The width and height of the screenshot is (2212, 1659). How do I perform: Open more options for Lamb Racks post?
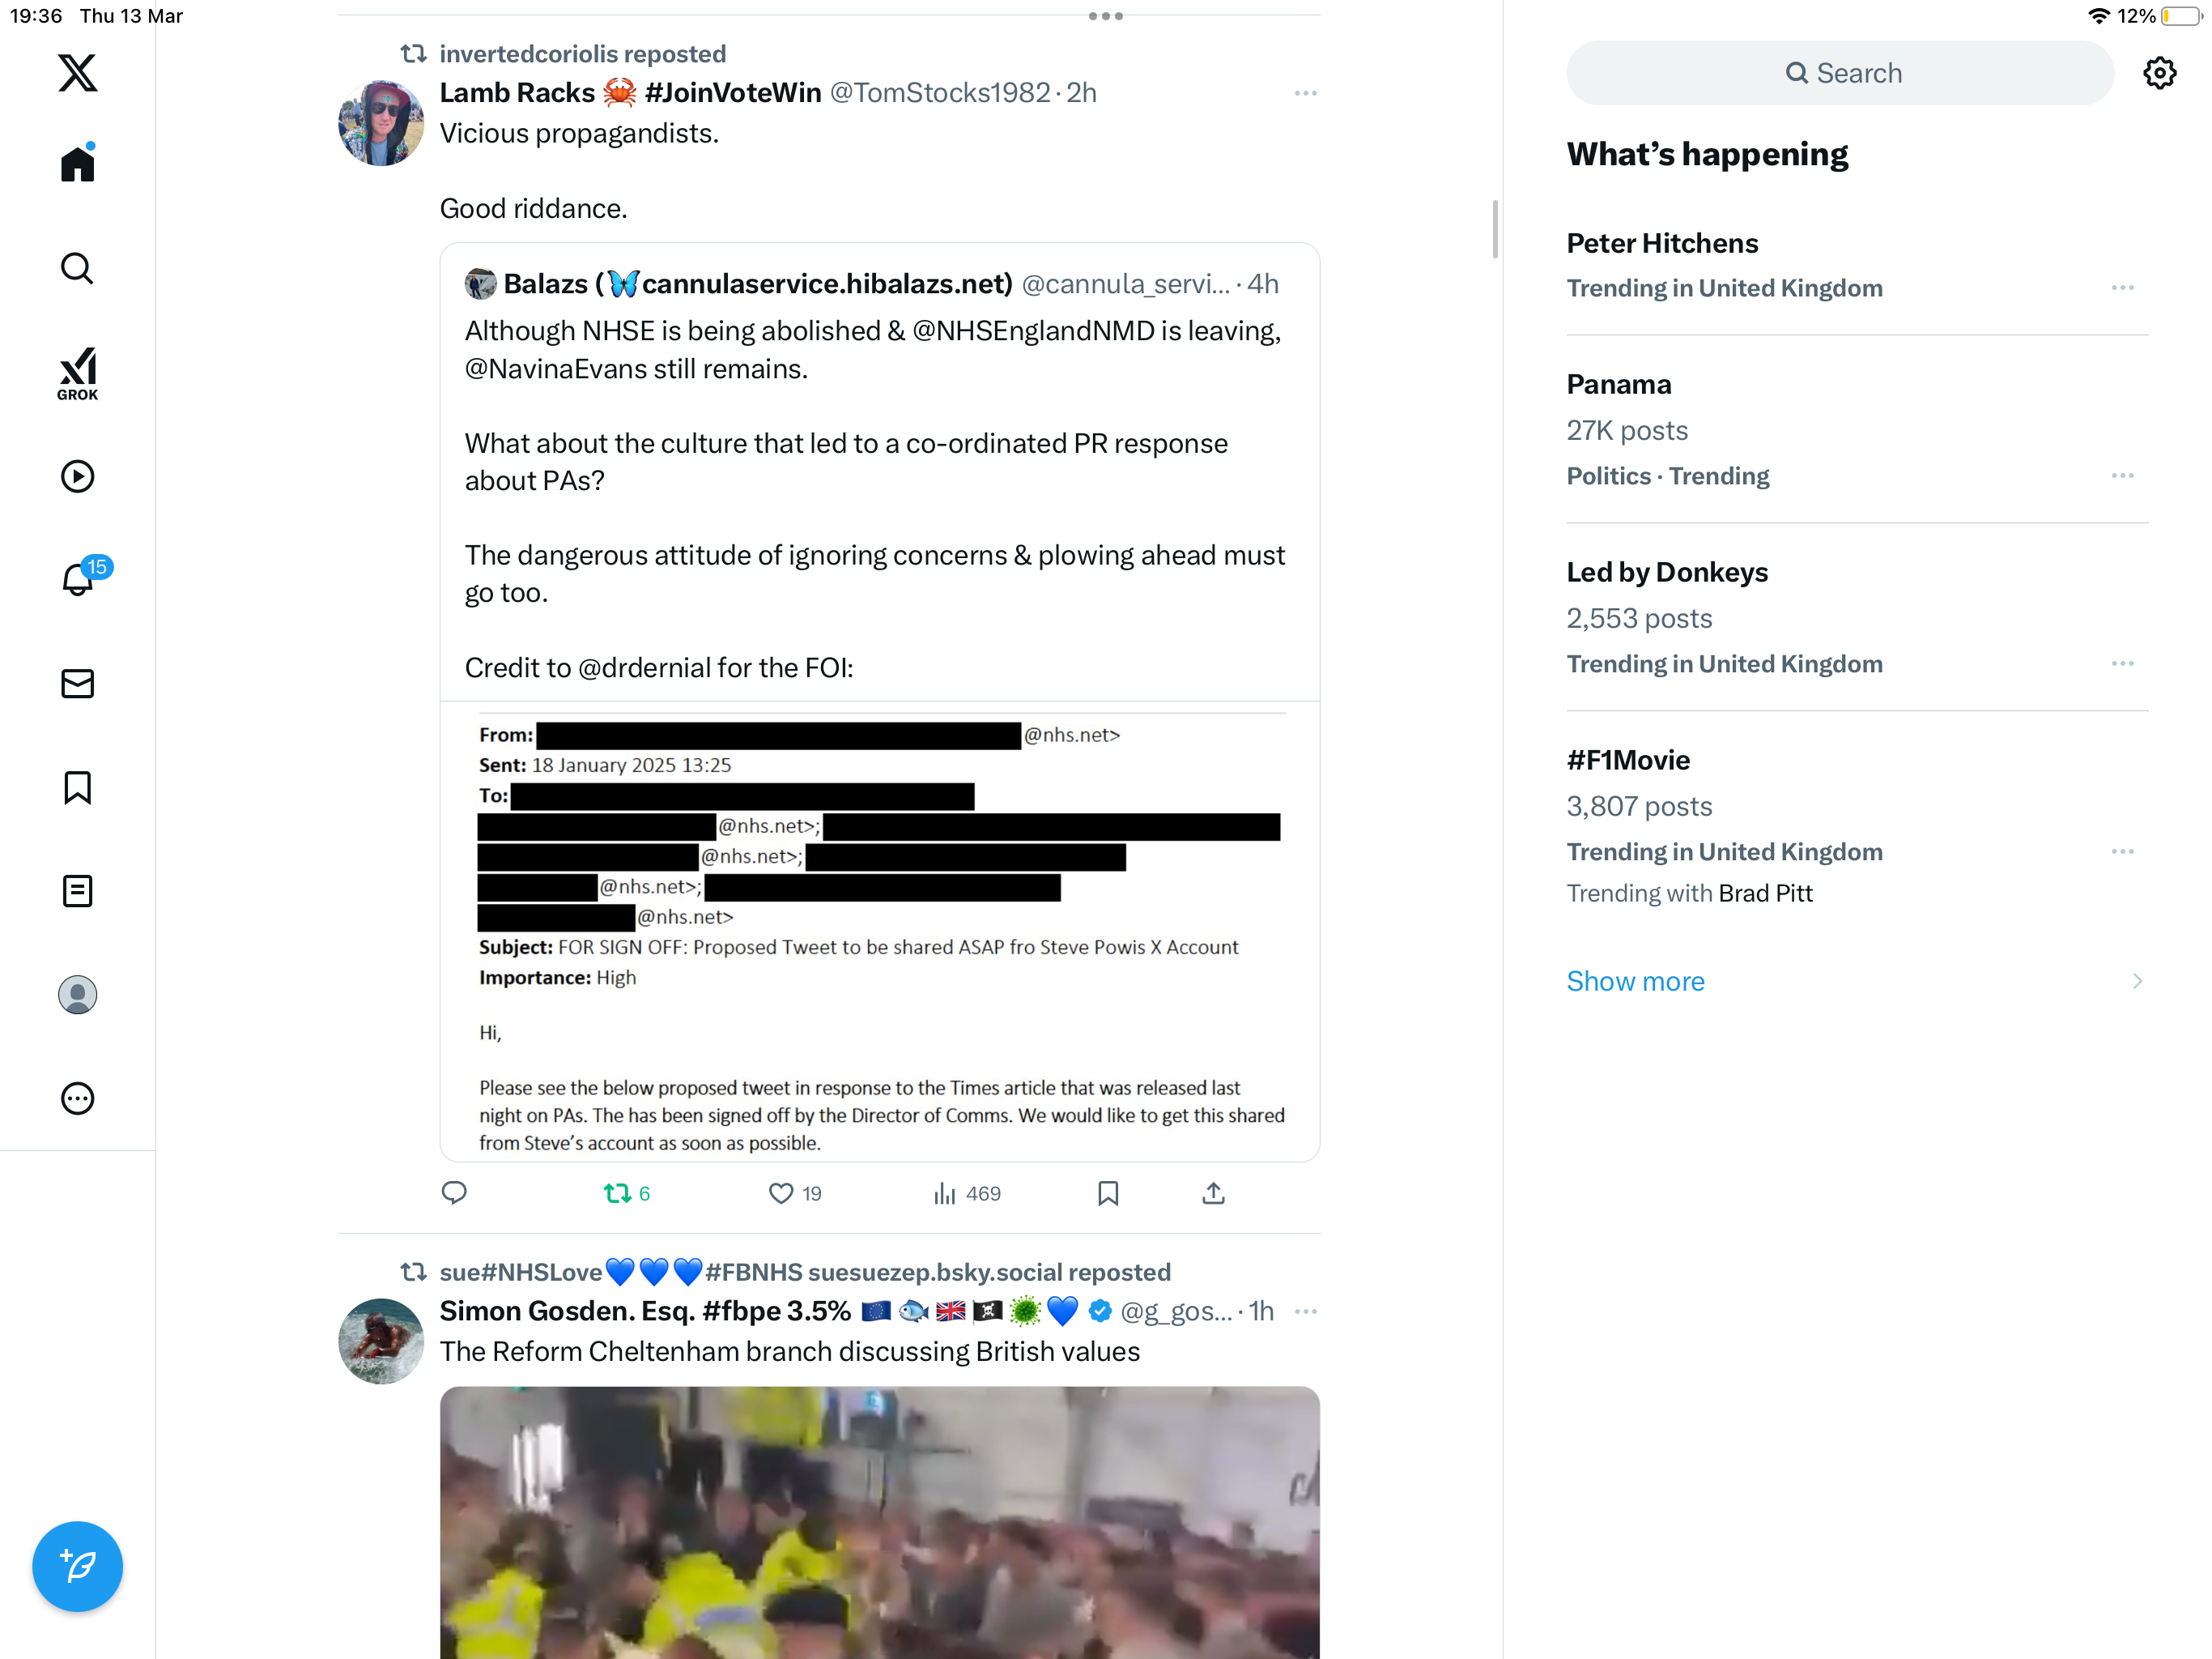point(1305,93)
